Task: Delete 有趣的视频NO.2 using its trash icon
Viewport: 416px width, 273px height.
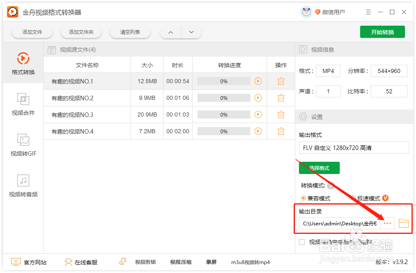Action: (281, 98)
